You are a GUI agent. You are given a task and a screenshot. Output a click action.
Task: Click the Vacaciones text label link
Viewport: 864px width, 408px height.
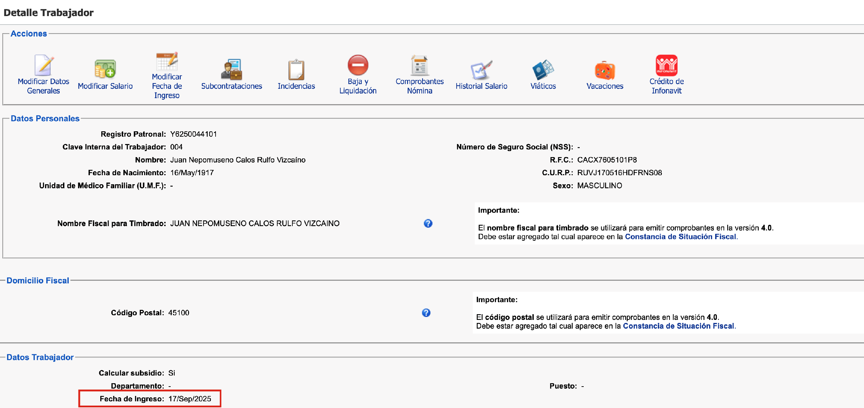(x=604, y=86)
